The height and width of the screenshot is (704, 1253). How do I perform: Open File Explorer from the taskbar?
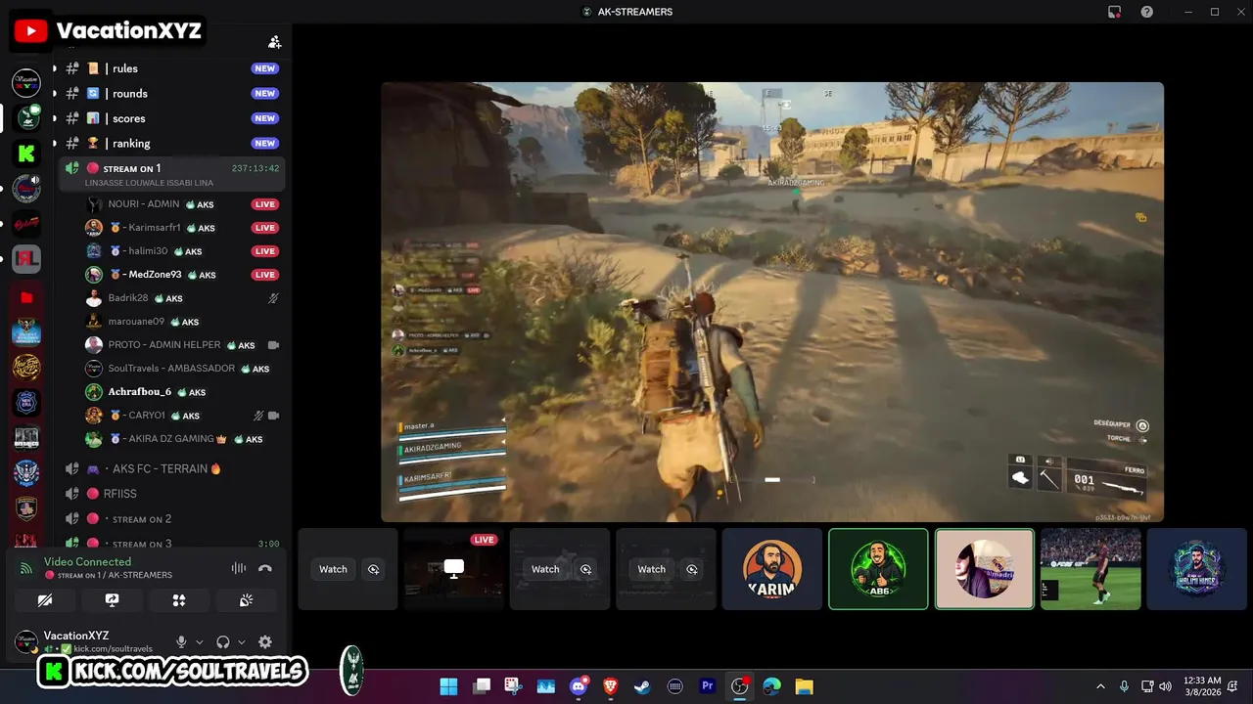coord(804,686)
